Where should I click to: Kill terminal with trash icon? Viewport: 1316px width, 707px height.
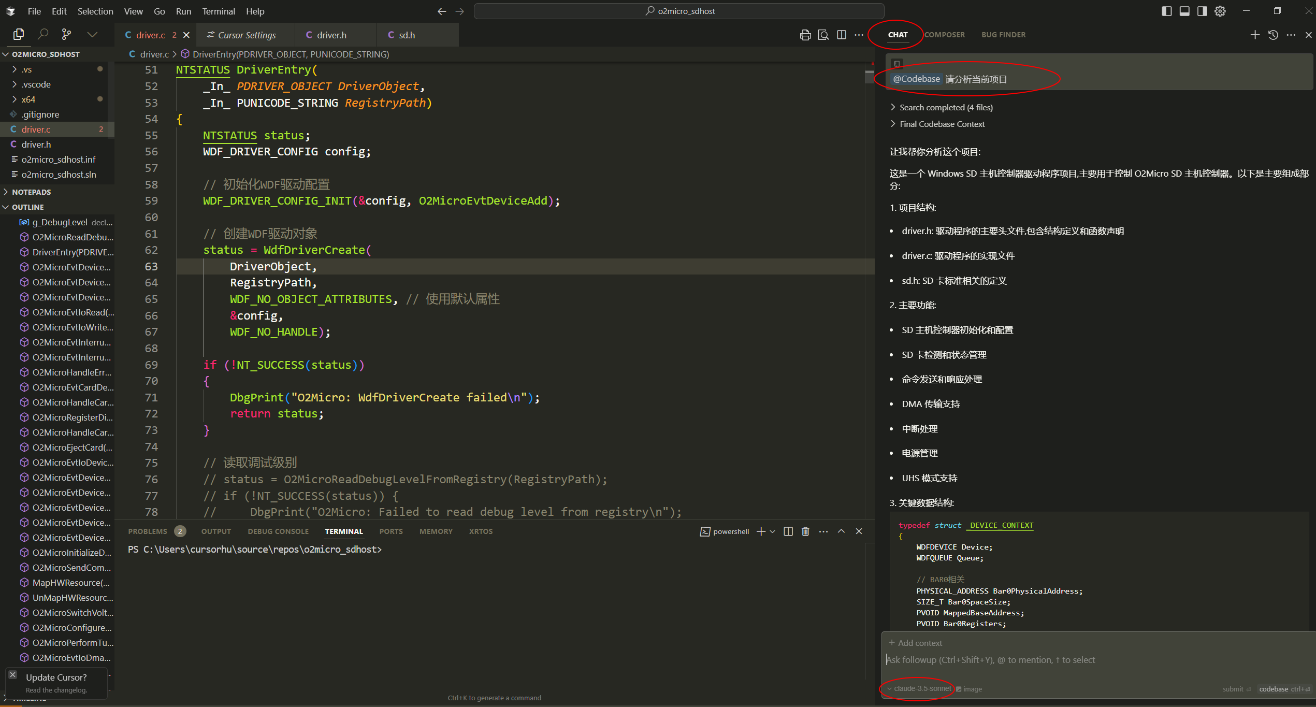pos(805,531)
